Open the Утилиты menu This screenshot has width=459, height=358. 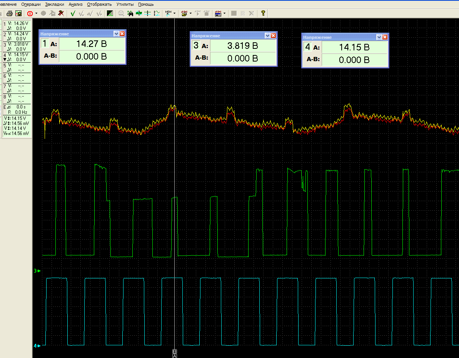pyautogui.click(x=125, y=4)
